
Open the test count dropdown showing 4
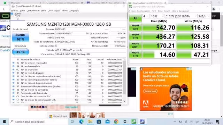pos(146,16)
